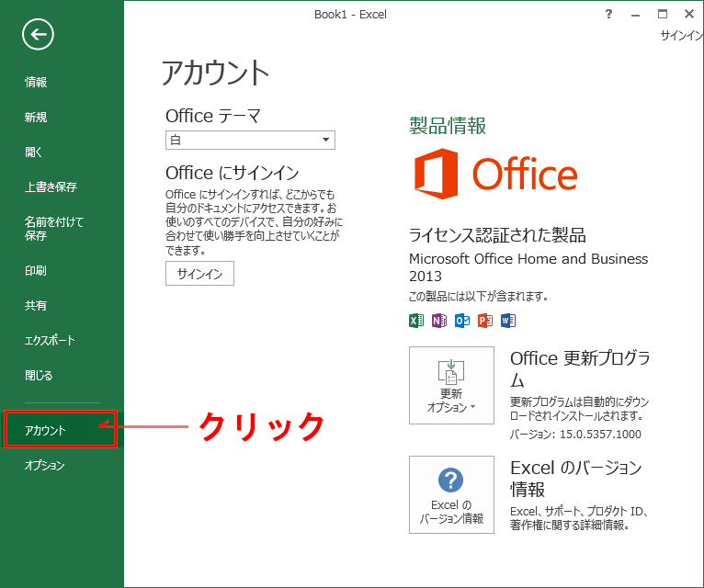The width and height of the screenshot is (704, 588).
Task: Click the PowerPoint product icon
Action: click(485, 321)
